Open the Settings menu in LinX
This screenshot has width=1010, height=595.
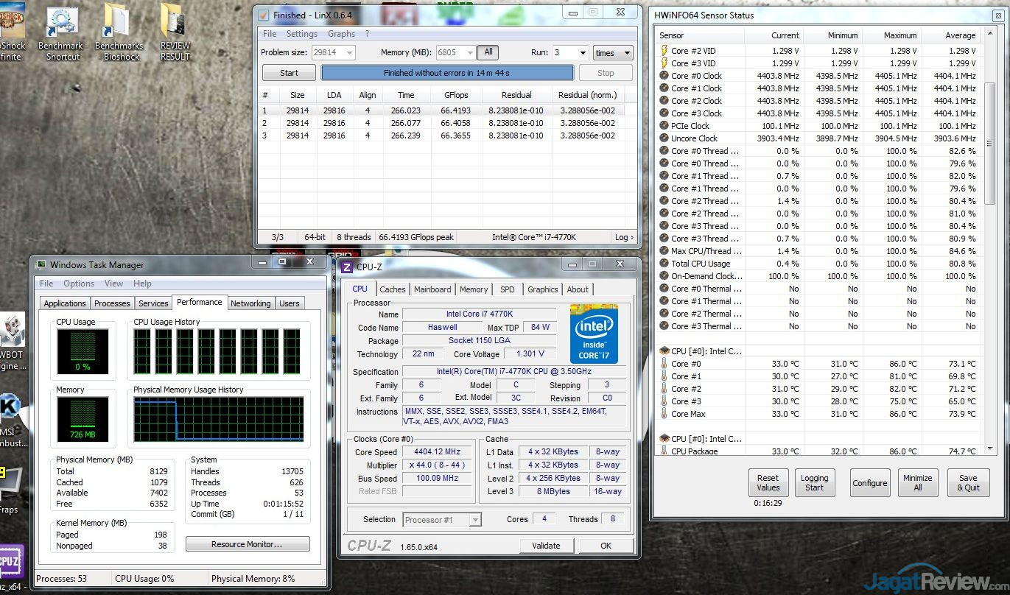(x=301, y=34)
